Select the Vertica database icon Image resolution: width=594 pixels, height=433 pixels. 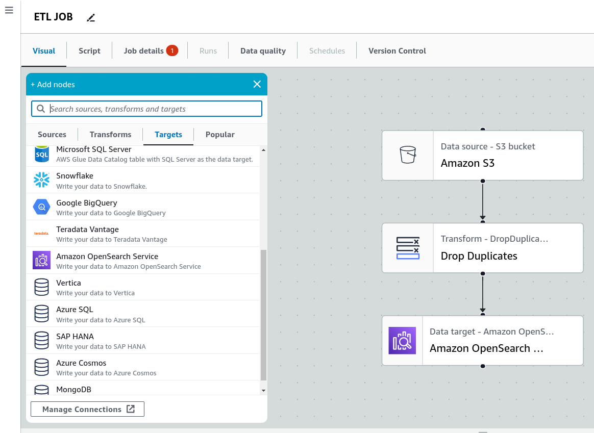[42, 287]
